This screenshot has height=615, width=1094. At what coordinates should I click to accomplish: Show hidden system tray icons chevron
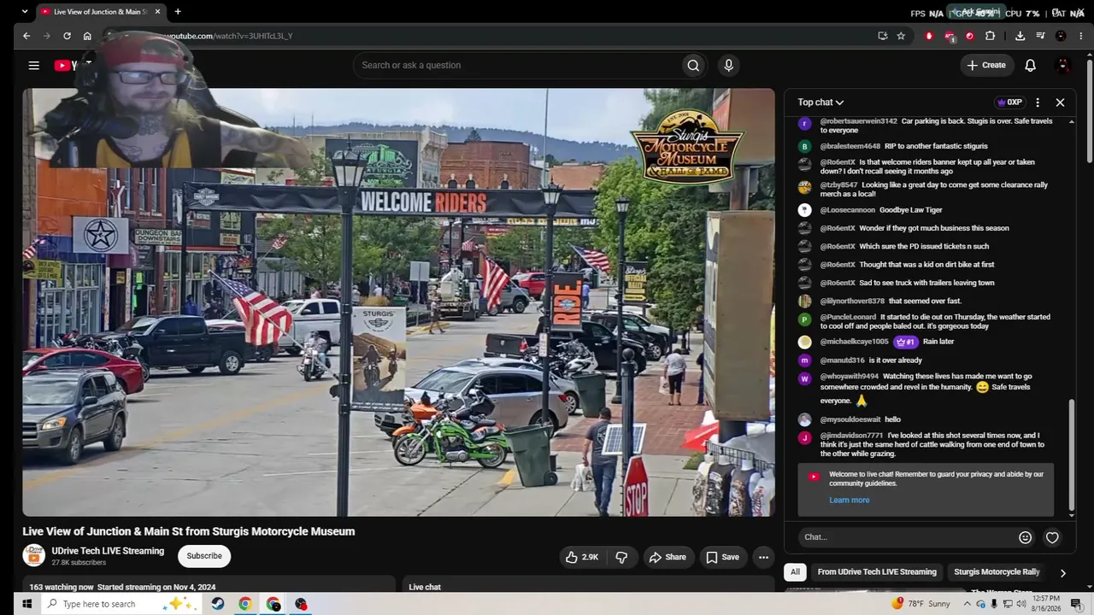968,604
